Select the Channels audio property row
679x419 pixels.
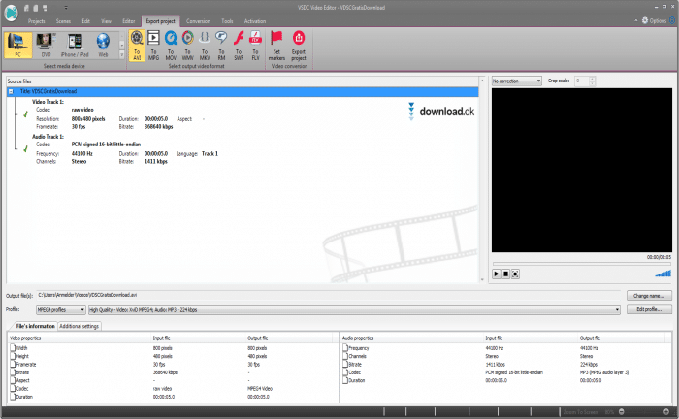click(x=506, y=356)
